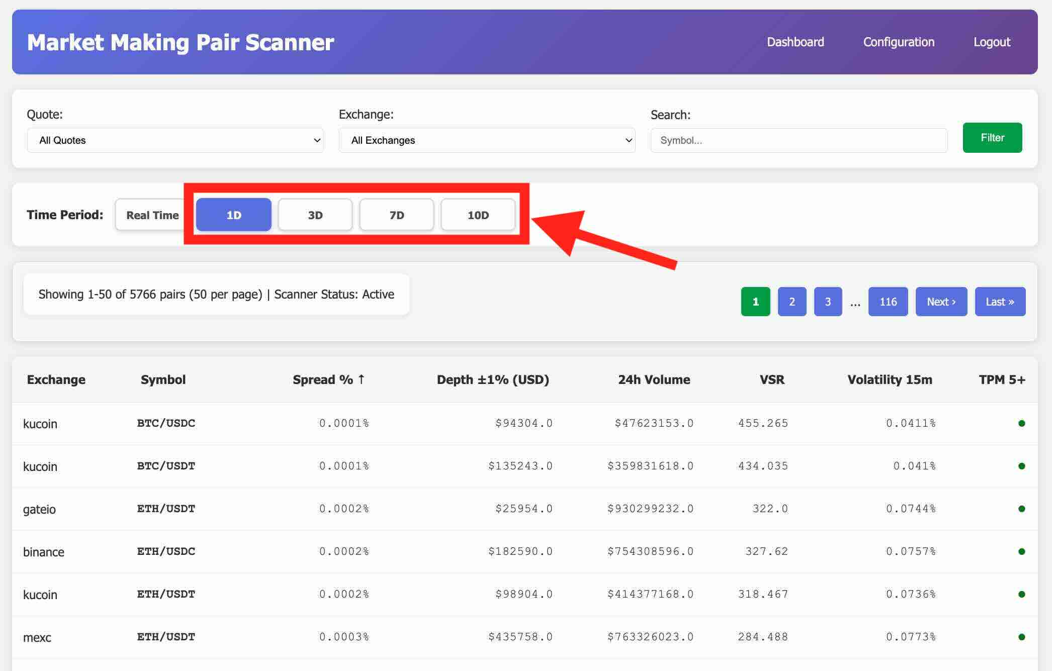
Task: Go to pagination page 3
Action: (x=828, y=302)
